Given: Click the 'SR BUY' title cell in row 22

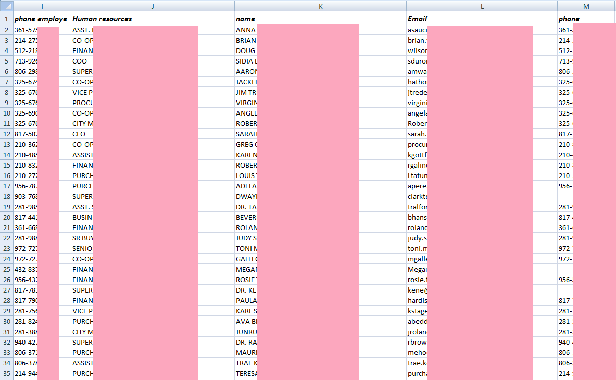Looking at the screenshot, I should (x=83, y=238).
